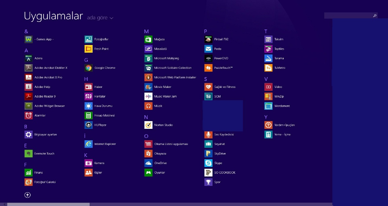Screen dimensions: 388x206
Task: Click 'Kişiler' label
Action: click(98, 173)
